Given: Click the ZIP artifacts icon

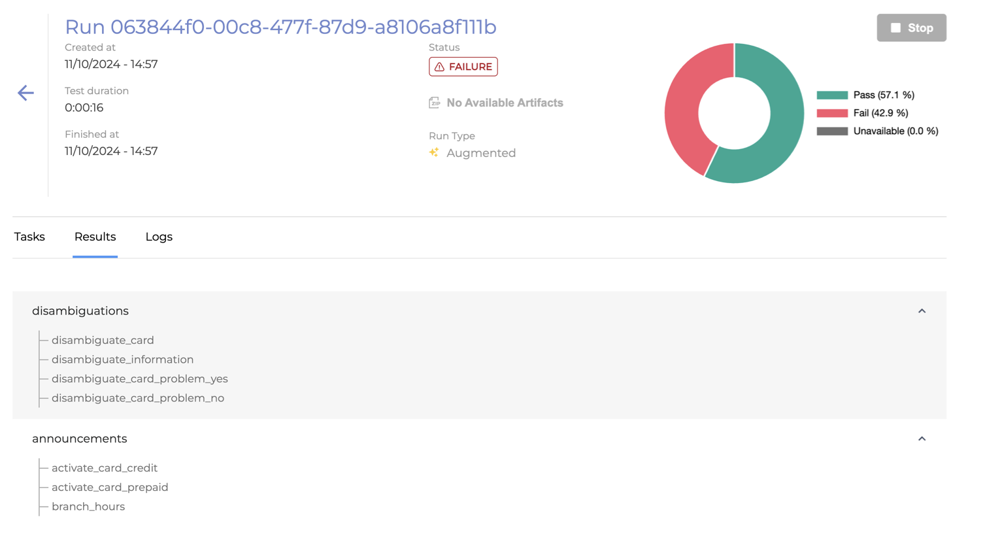Looking at the screenshot, I should coord(434,103).
